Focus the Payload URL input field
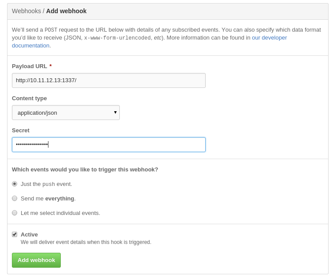Image resolution: width=333 pixels, height=280 pixels. [x=109, y=80]
